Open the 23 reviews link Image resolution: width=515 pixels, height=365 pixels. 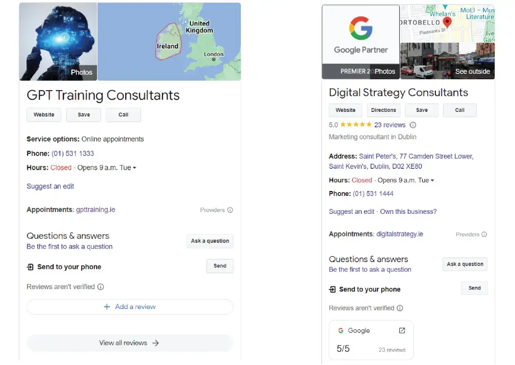pyautogui.click(x=390, y=125)
